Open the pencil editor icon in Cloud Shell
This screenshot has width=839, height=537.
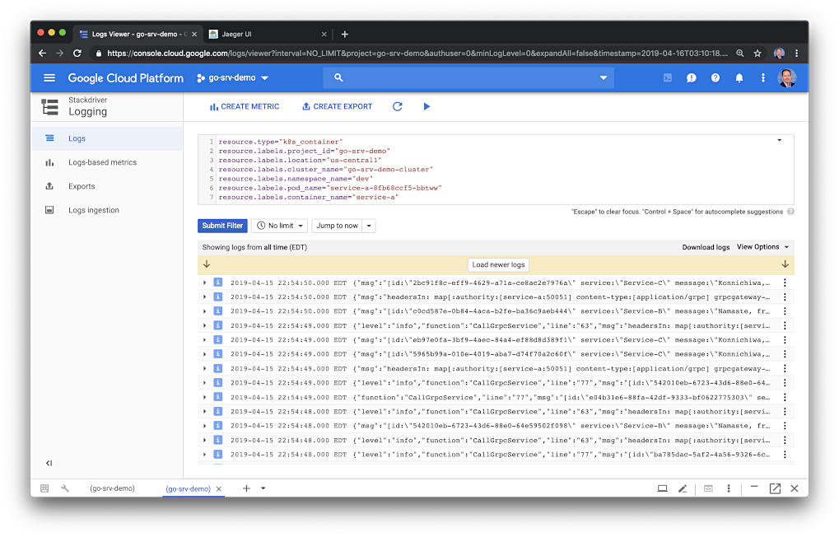point(683,488)
